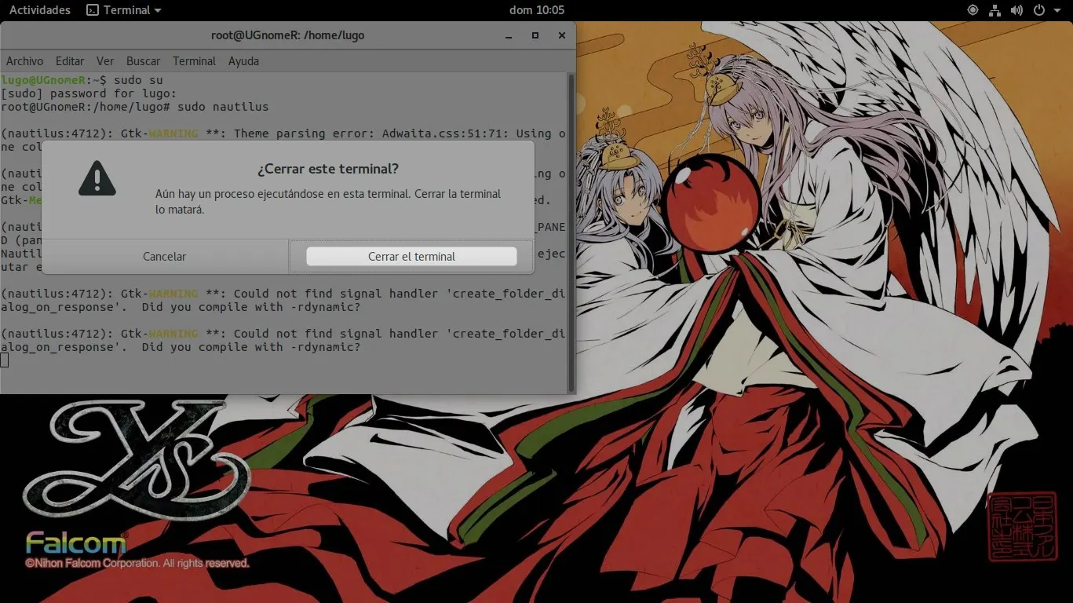Open the Actividades overview
1073x603 pixels.
click(x=39, y=10)
